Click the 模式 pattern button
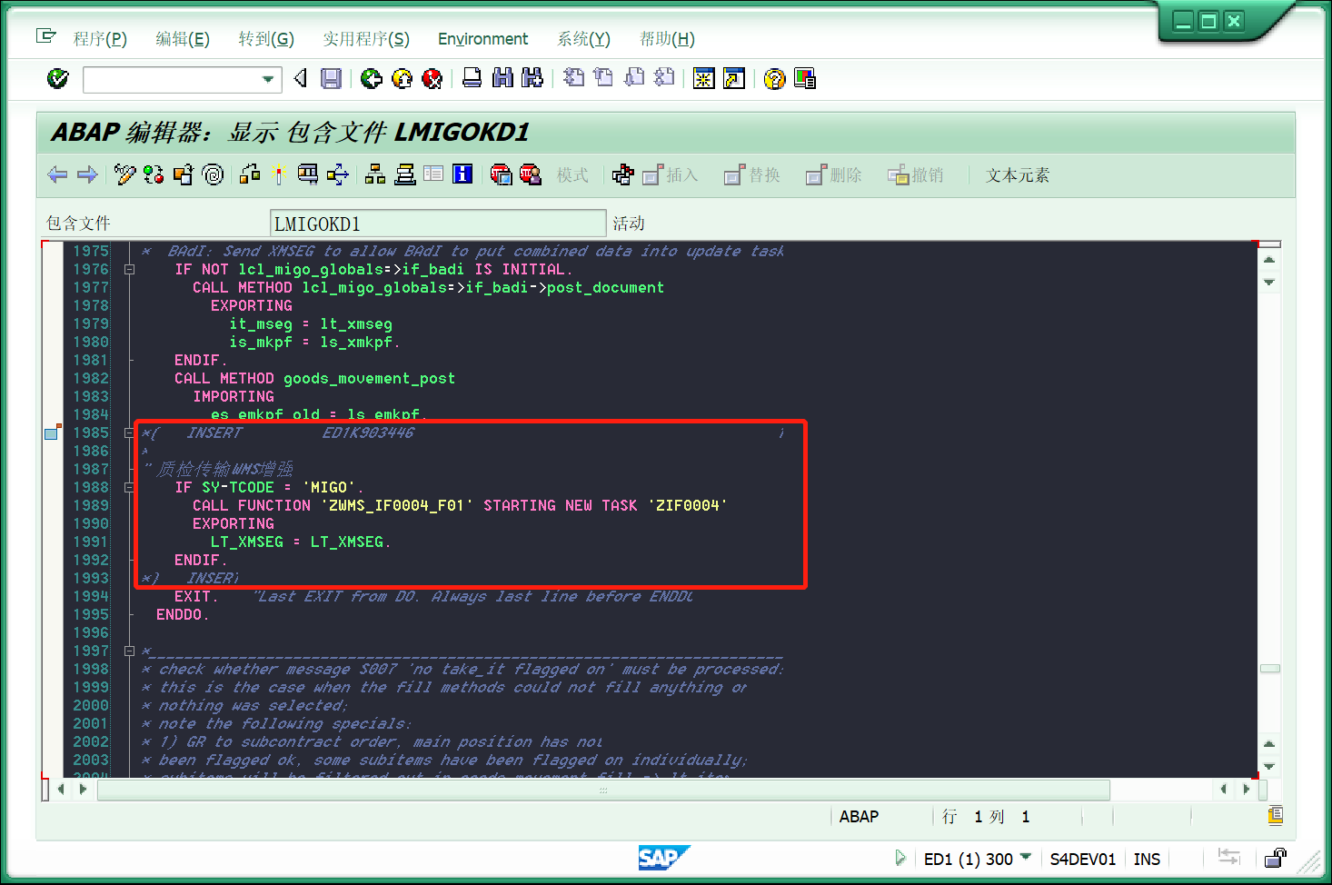 572,175
